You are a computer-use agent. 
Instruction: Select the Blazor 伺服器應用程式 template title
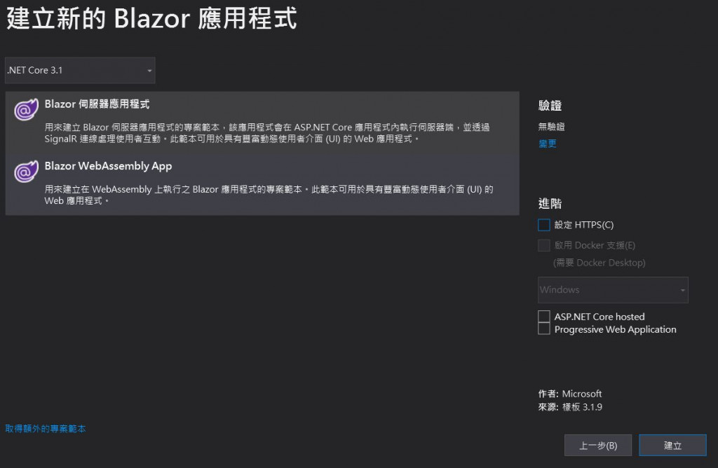pyautogui.click(x=97, y=104)
